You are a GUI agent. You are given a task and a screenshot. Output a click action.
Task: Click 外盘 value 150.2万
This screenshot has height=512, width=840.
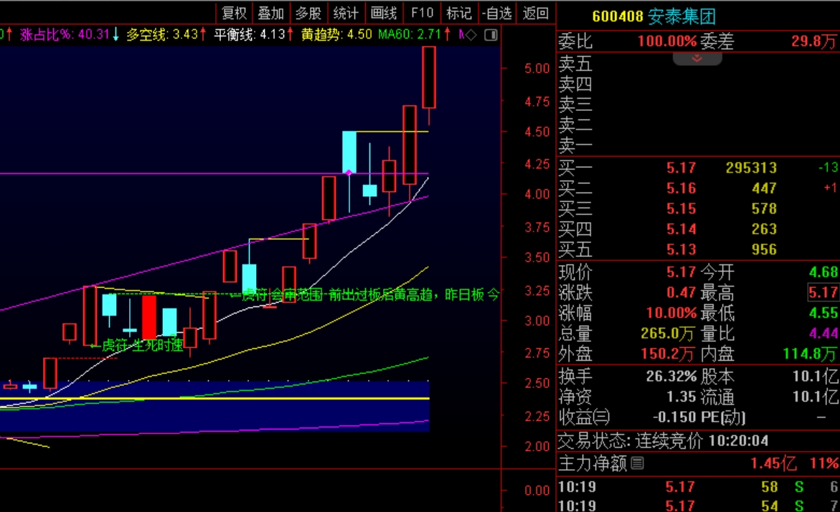668,354
